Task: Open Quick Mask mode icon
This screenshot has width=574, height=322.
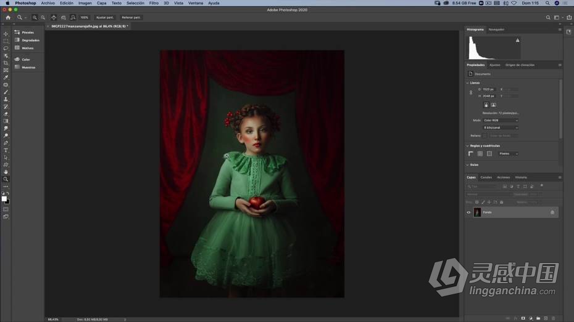Action: tap(6, 209)
